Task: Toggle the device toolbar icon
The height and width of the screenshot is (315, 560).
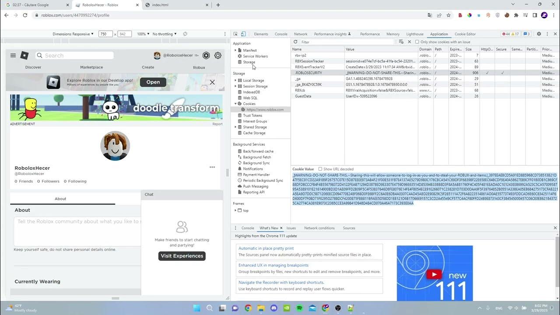Action: point(243,34)
